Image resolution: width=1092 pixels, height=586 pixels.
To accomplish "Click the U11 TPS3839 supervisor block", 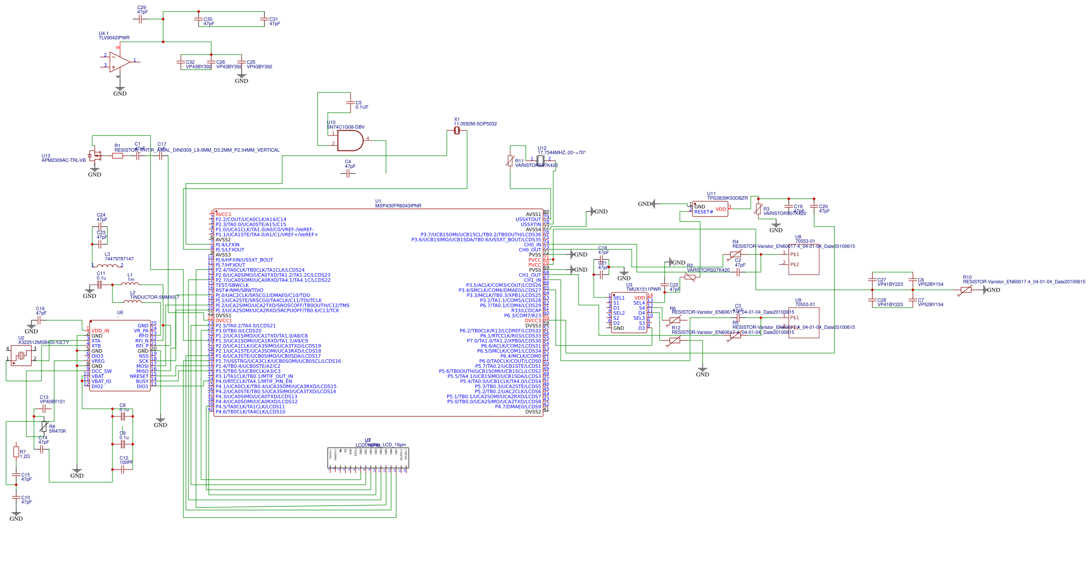I will point(710,209).
